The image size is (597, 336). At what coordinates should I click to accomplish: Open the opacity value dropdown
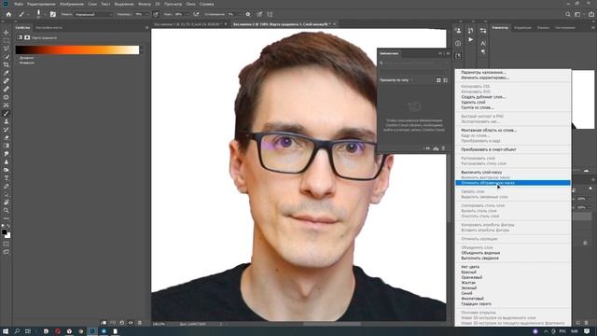coord(146,15)
